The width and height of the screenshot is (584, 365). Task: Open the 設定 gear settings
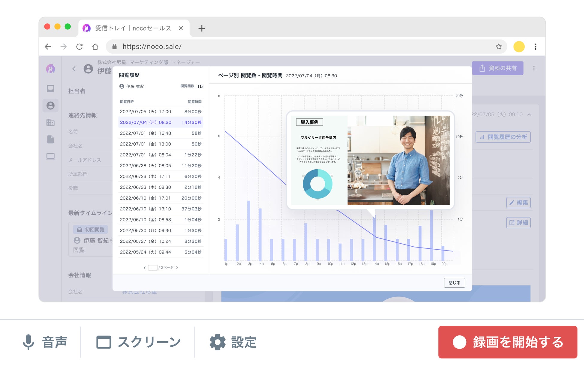click(233, 342)
